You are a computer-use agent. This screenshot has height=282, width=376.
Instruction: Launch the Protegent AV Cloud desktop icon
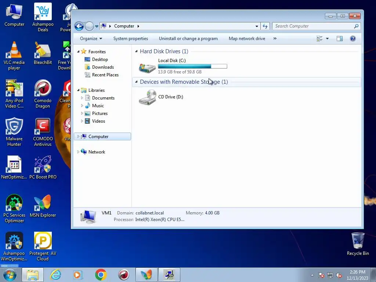click(43, 246)
